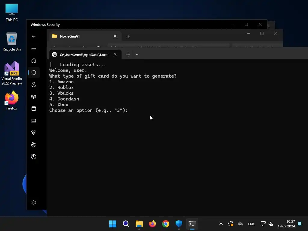This screenshot has height=231, width=308.
Task: Select the Firefox desktop shortcut
Action: point(12,100)
